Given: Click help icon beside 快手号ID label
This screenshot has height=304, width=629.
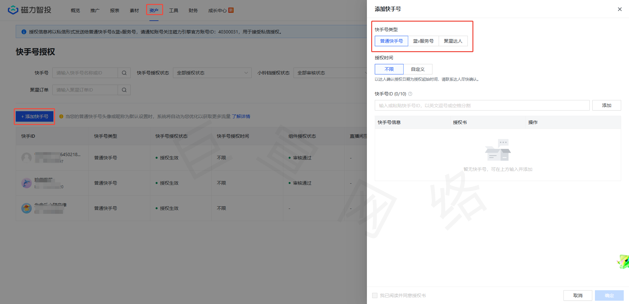Looking at the screenshot, I should click(x=410, y=94).
